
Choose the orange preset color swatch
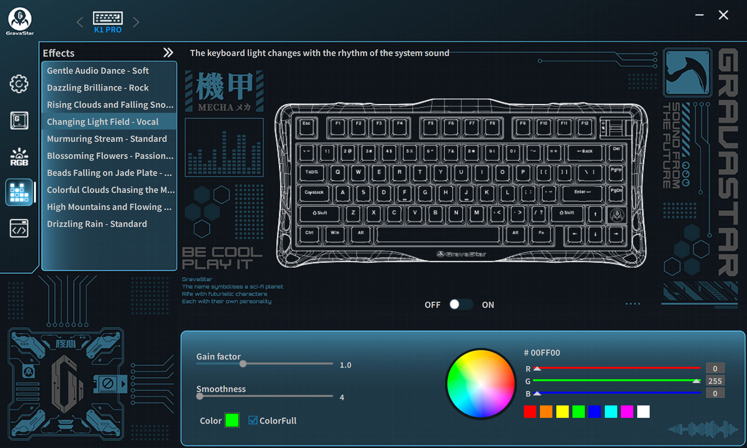pyautogui.click(x=546, y=411)
